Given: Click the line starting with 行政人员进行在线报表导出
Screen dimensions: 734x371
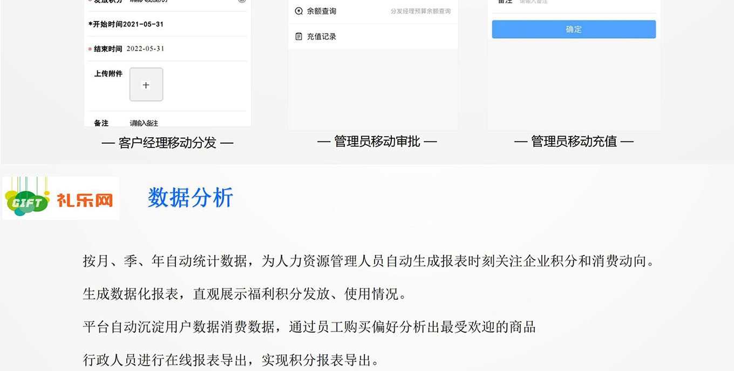Looking at the screenshot, I should point(231,360).
